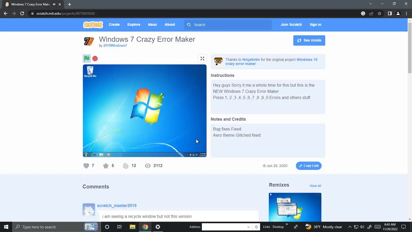
Task: Bookmark this page with the star icon
Action: tap(380, 13)
